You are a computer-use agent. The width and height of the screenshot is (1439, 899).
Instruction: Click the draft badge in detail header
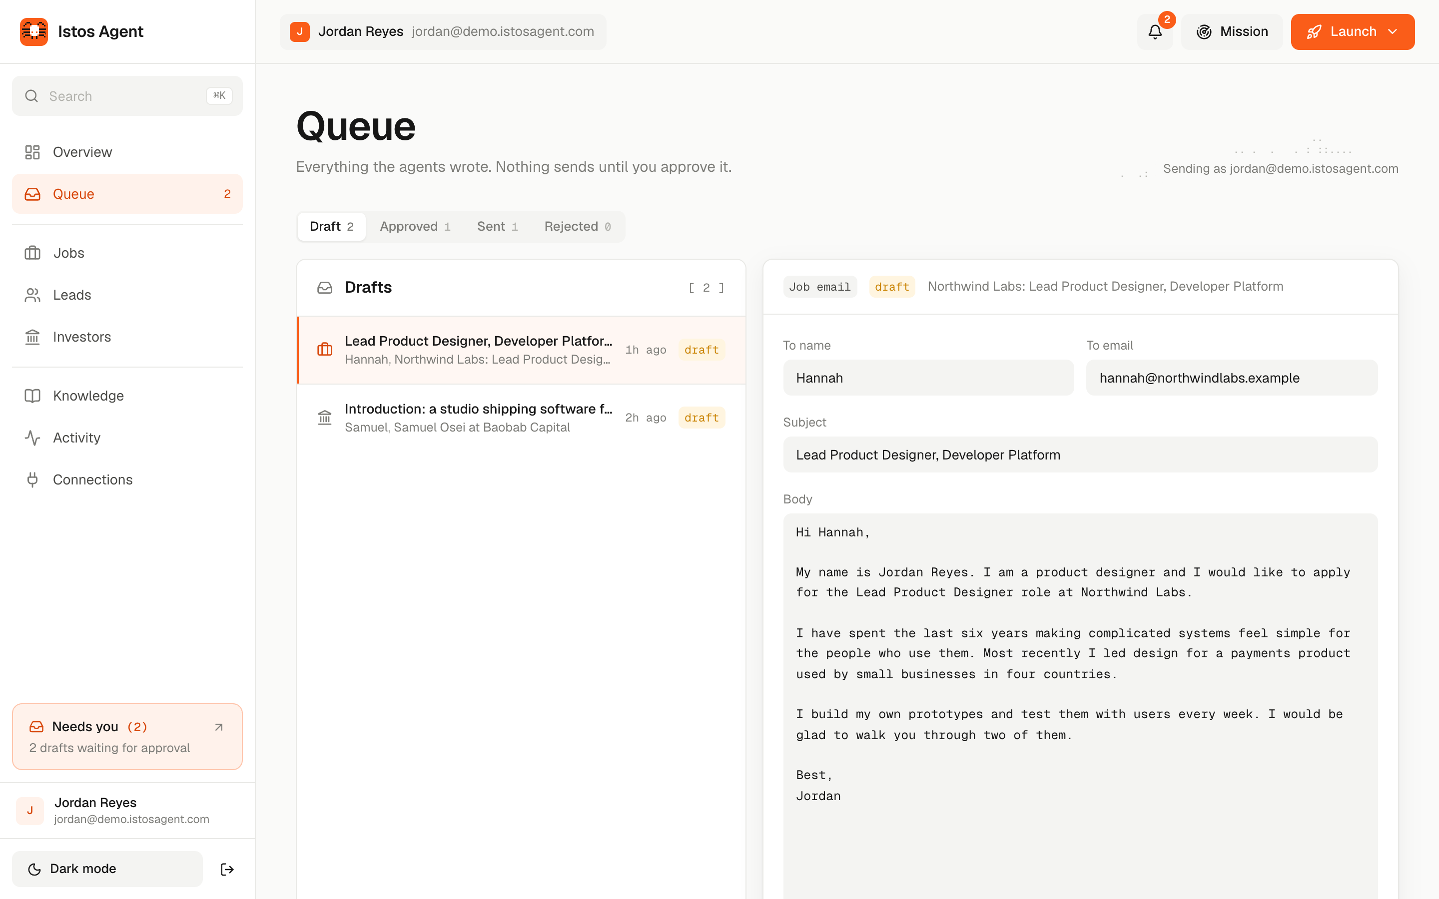pyautogui.click(x=891, y=287)
